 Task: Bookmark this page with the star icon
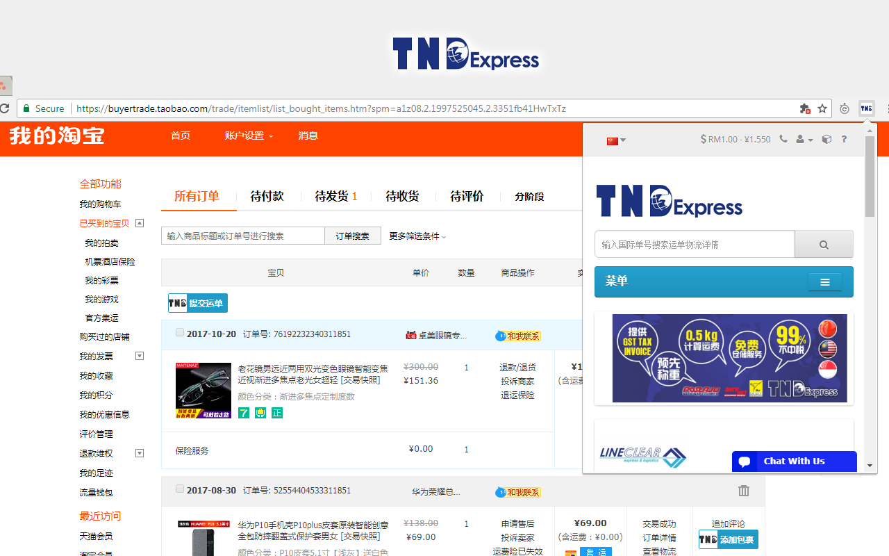click(822, 108)
